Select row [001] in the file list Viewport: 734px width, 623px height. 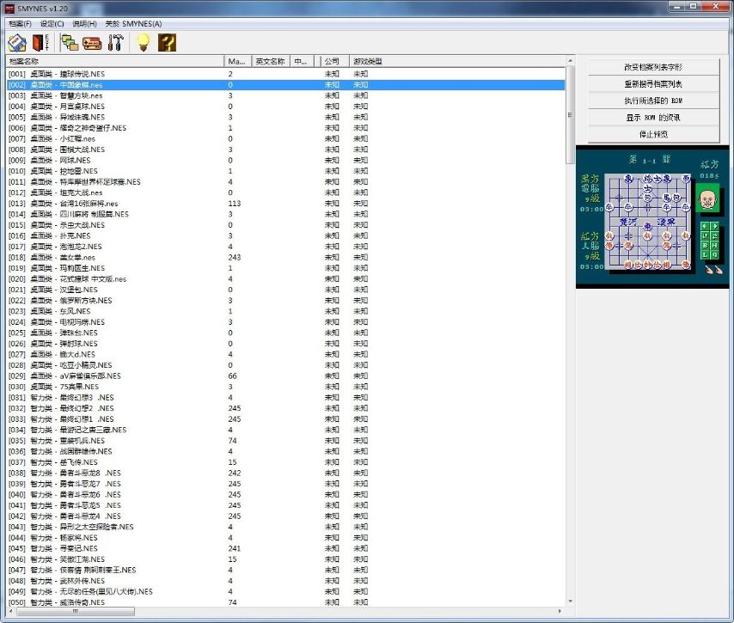click(285, 74)
